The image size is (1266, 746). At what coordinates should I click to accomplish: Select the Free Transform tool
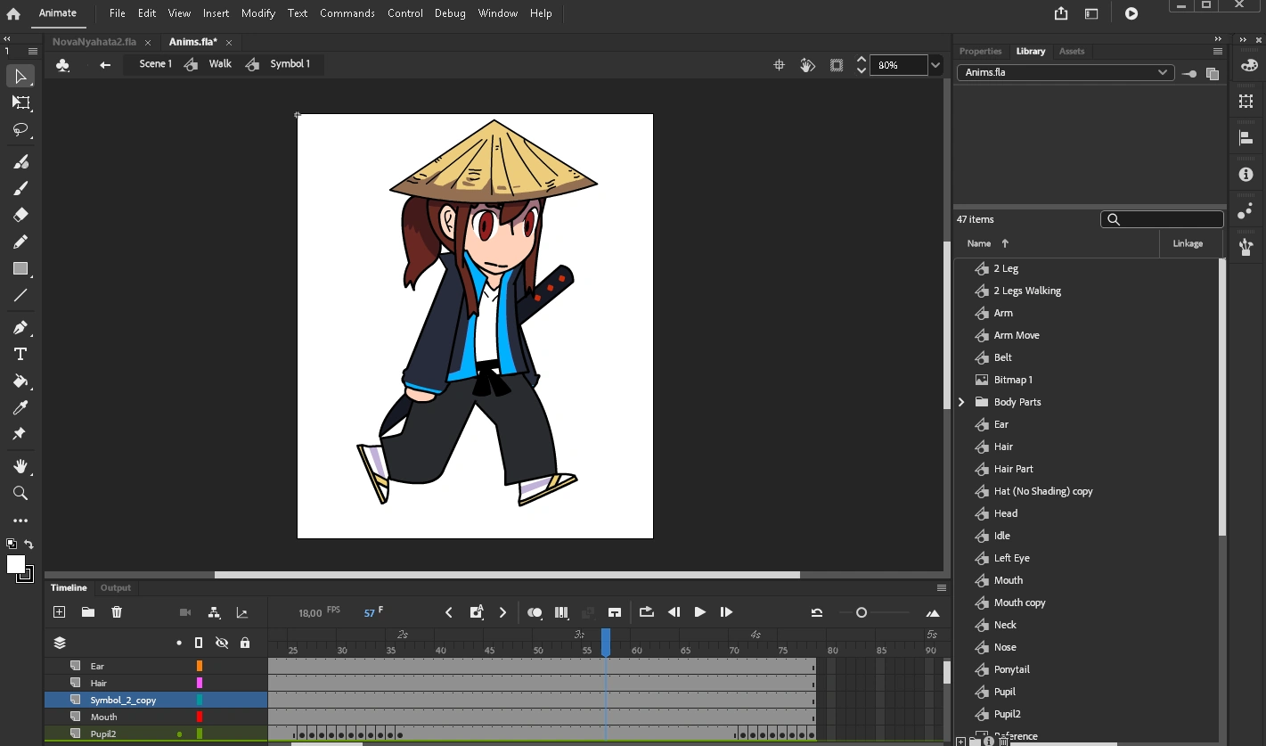point(20,103)
